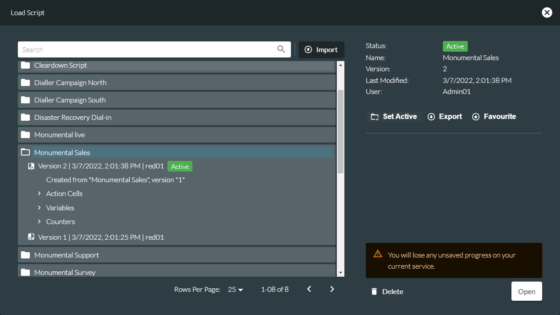560x315 pixels.
Task: Click the script list scrollbar thumb
Action: pyautogui.click(x=341, y=131)
